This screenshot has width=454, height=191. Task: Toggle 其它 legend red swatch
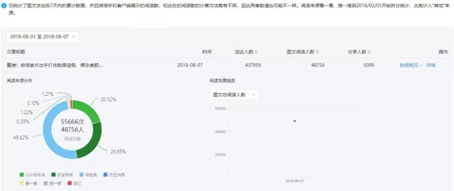[x=69, y=183]
